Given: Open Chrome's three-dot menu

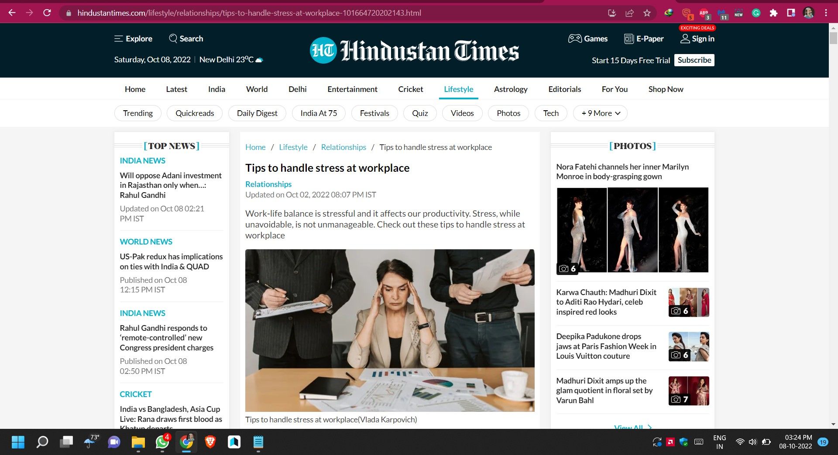Looking at the screenshot, I should click(x=826, y=13).
